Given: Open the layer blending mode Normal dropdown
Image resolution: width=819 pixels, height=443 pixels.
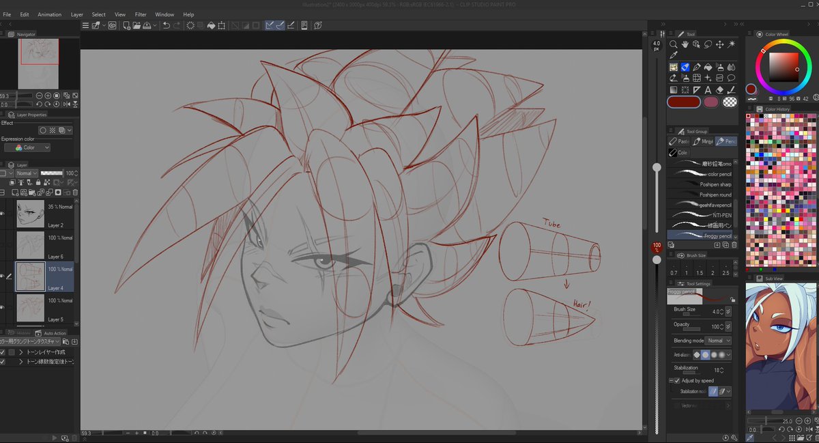Looking at the screenshot, I should tap(26, 173).
